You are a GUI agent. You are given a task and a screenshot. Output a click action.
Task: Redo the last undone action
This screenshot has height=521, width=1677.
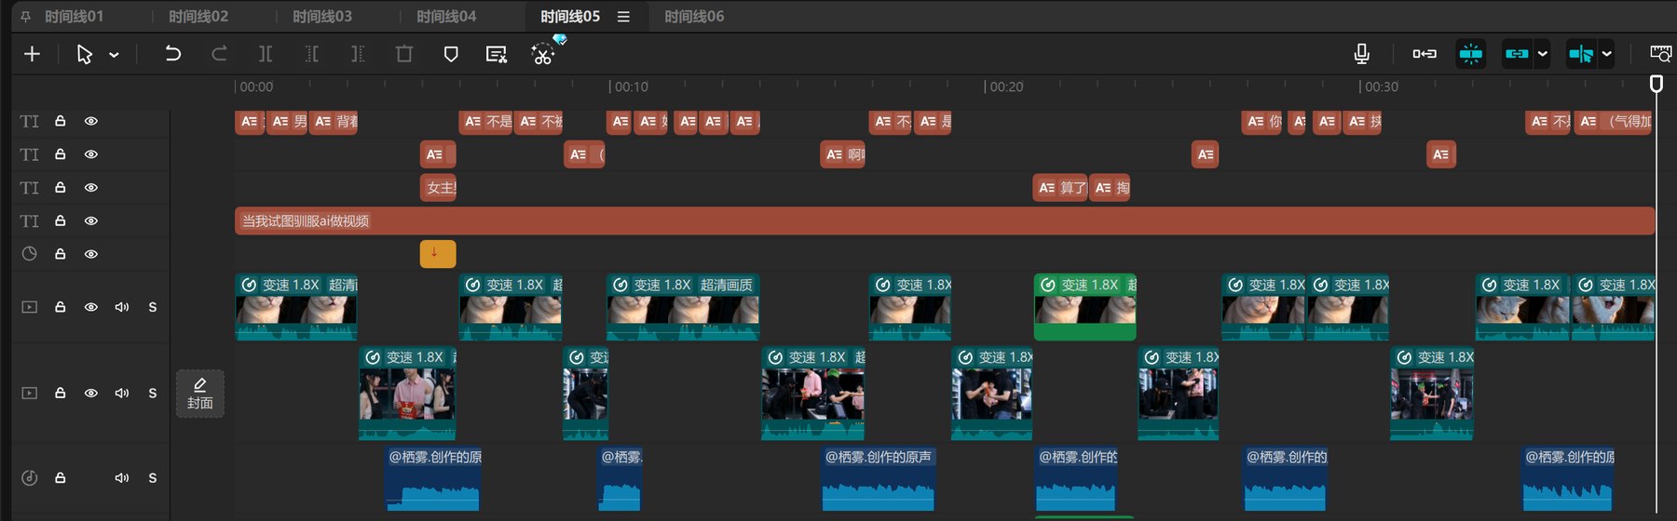click(x=219, y=54)
